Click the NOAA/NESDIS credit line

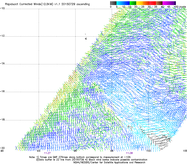coord(109,162)
